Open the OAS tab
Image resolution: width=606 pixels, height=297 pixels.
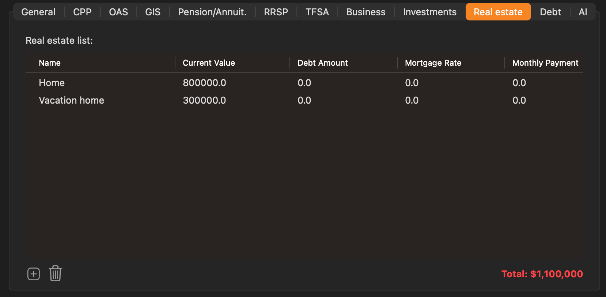pos(118,12)
